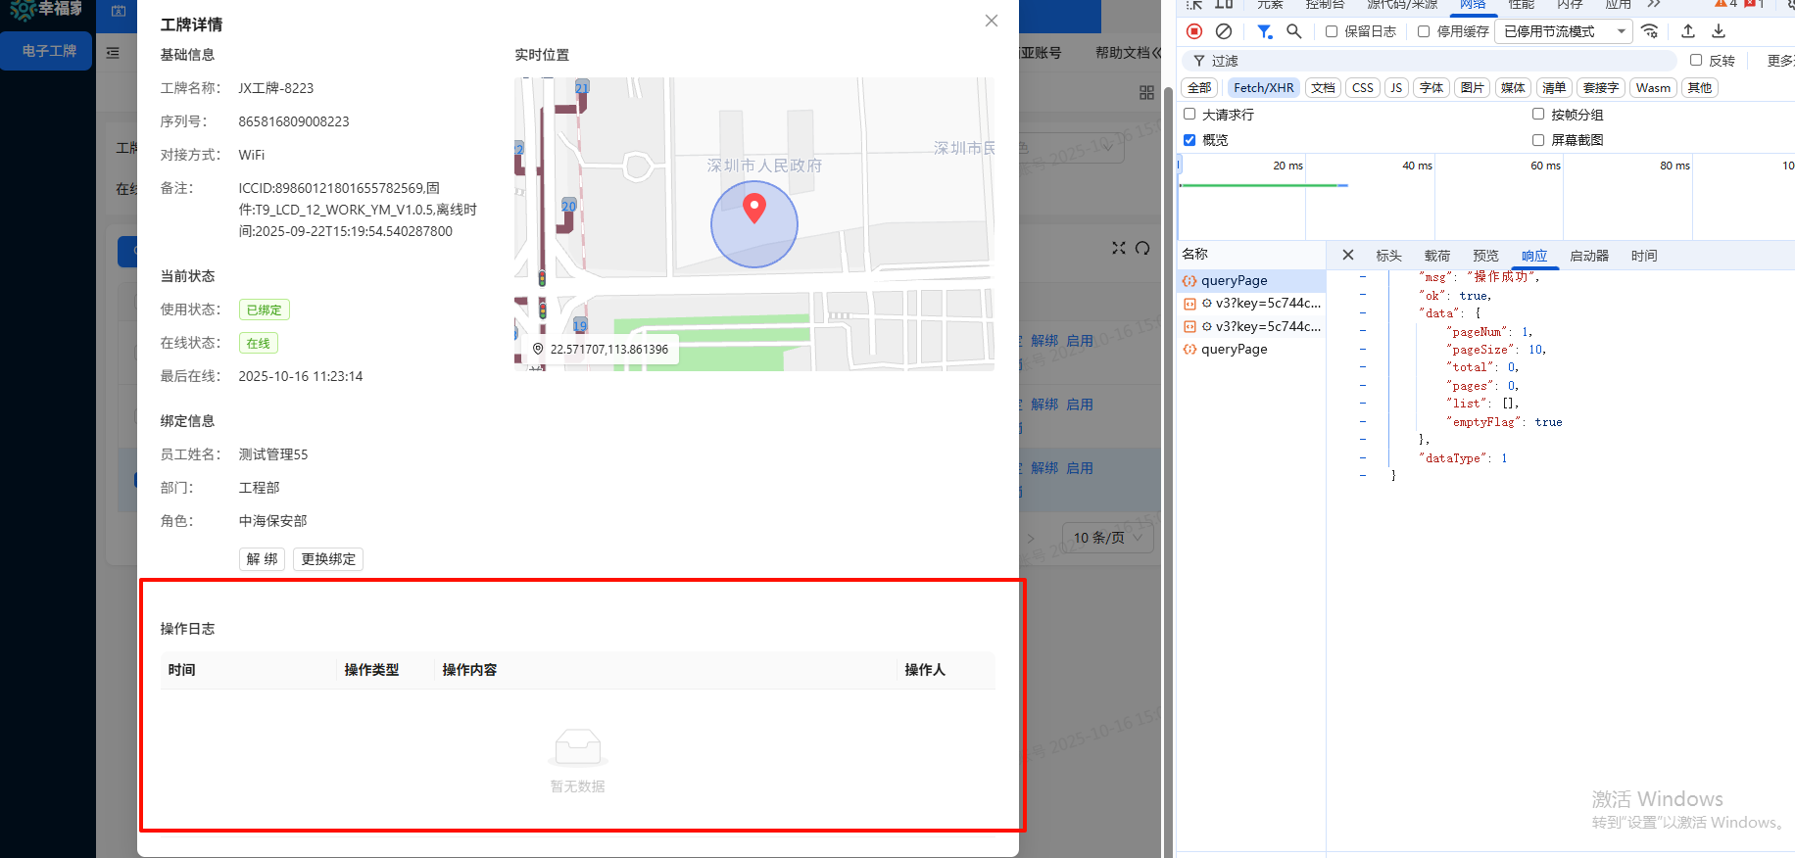The width and height of the screenshot is (1795, 858).
Task: Click the export HAR download icon
Action: pyautogui.click(x=1719, y=31)
